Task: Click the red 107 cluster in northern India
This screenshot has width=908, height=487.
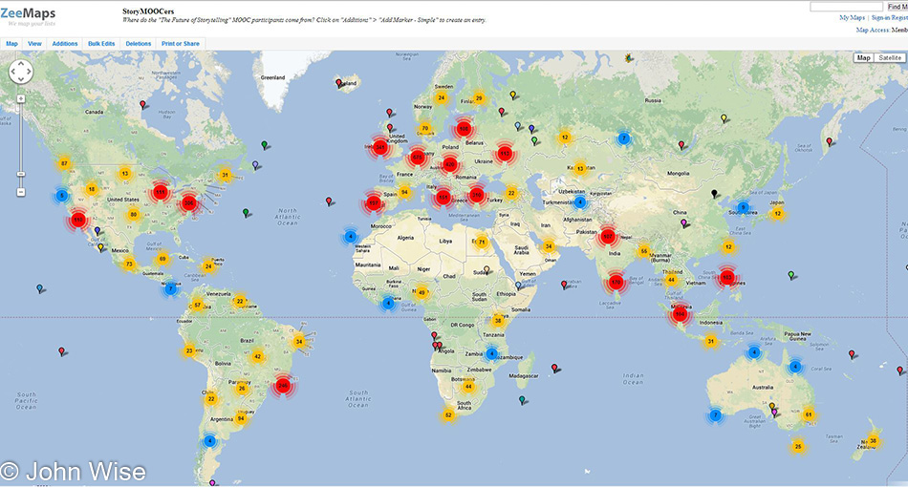Action: tap(608, 236)
